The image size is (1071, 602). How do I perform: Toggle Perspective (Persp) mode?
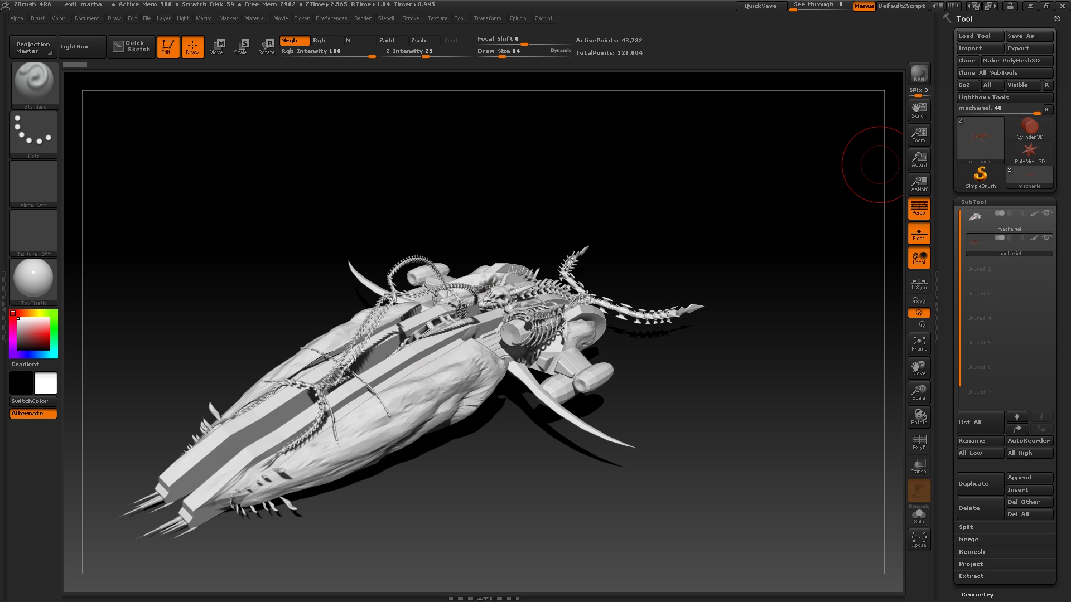[x=919, y=208]
